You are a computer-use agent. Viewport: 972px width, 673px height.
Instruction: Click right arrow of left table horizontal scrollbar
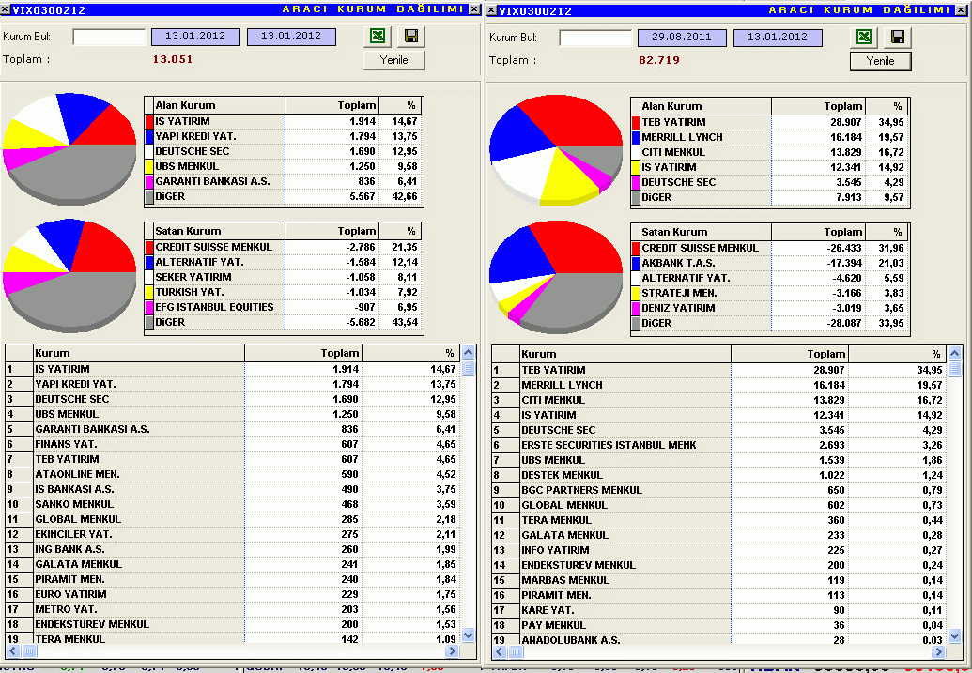click(x=452, y=650)
